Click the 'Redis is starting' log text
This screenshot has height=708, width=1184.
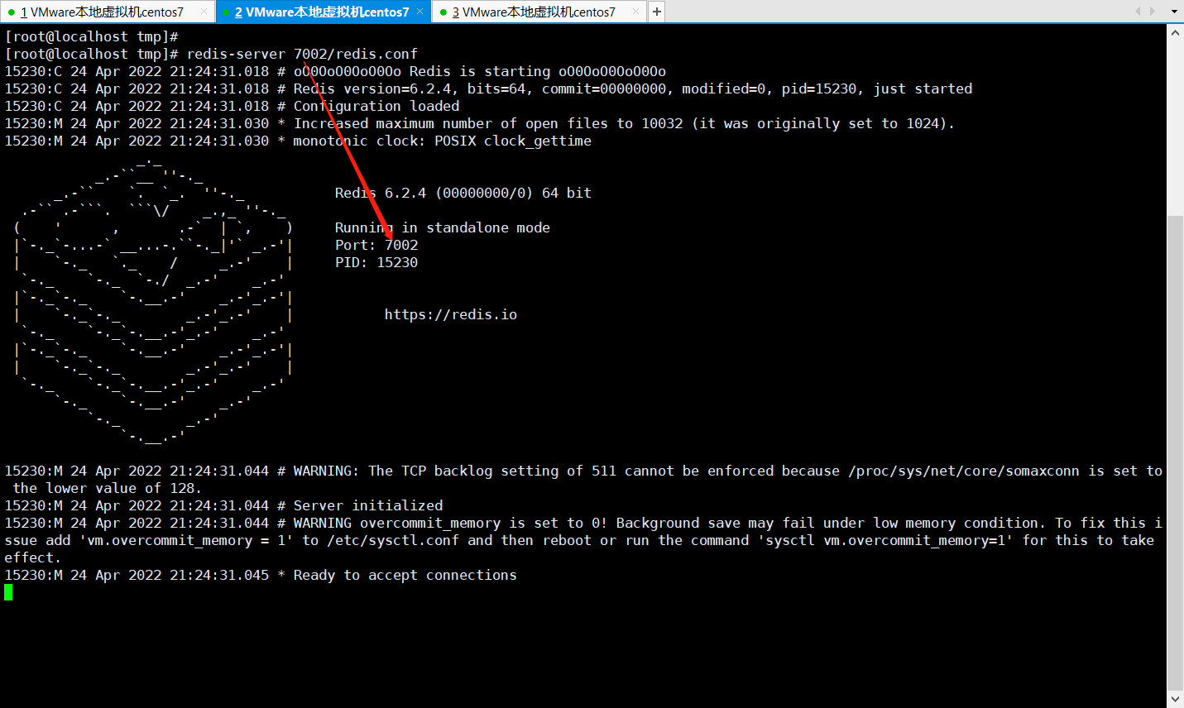(480, 71)
